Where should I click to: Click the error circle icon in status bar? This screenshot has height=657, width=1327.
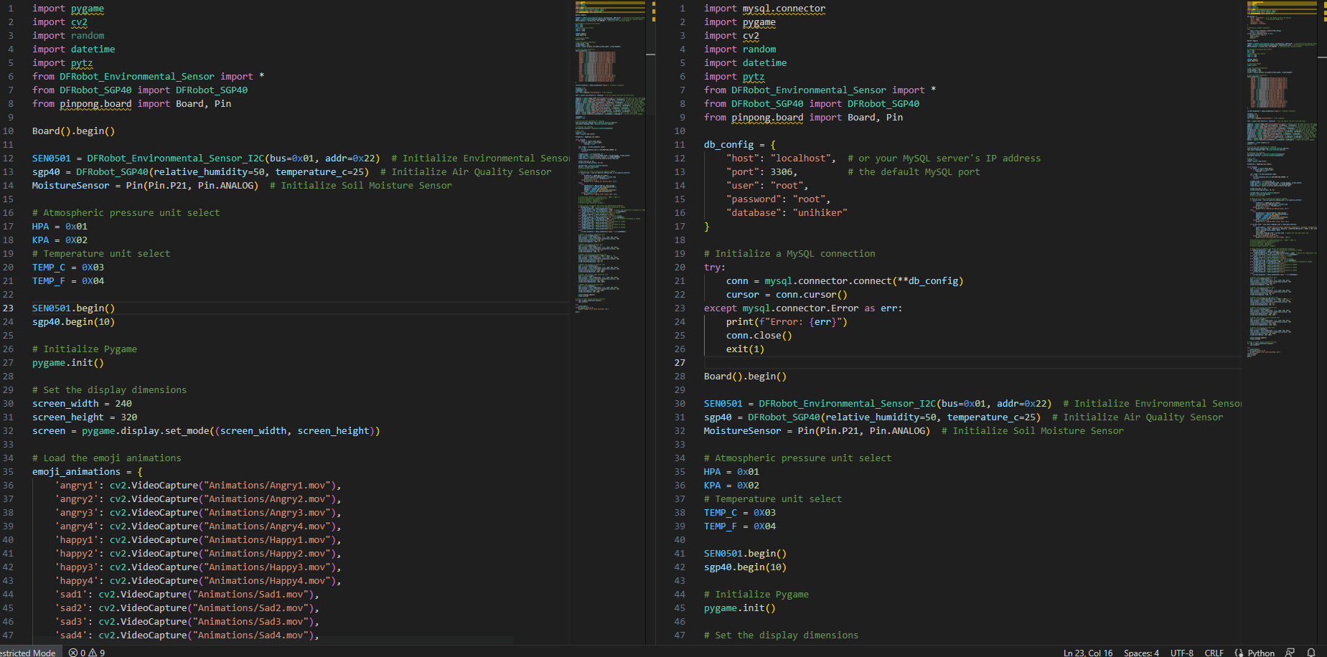[x=75, y=653]
